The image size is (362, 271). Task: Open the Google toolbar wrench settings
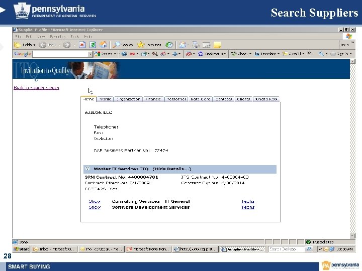[321, 54]
